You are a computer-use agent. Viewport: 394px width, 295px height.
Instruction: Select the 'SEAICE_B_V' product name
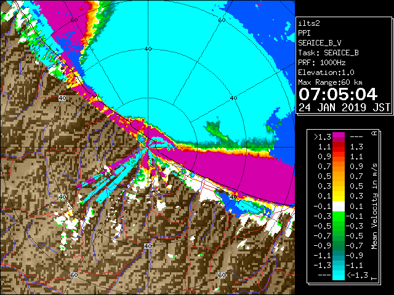(x=320, y=43)
